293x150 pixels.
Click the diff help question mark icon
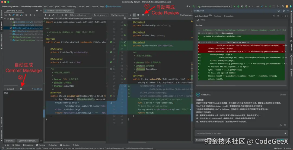(148, 15)
